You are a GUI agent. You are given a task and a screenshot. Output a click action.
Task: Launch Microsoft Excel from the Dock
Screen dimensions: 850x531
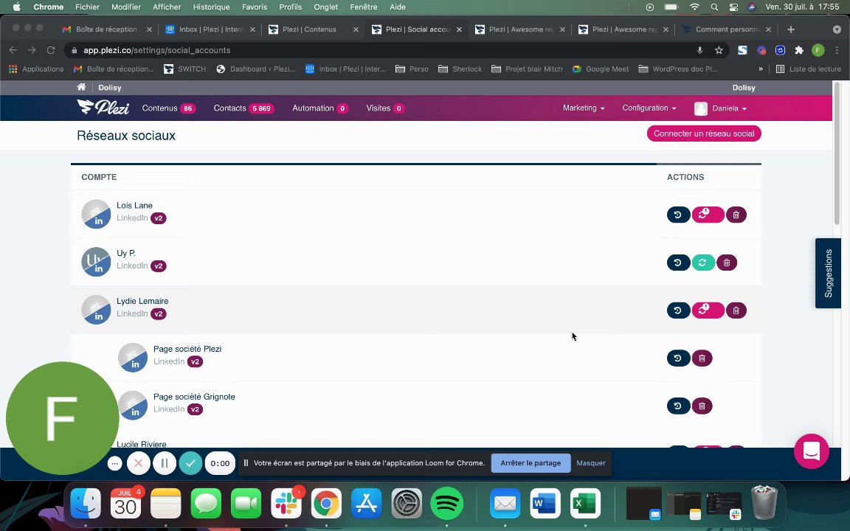coord(585,504)
